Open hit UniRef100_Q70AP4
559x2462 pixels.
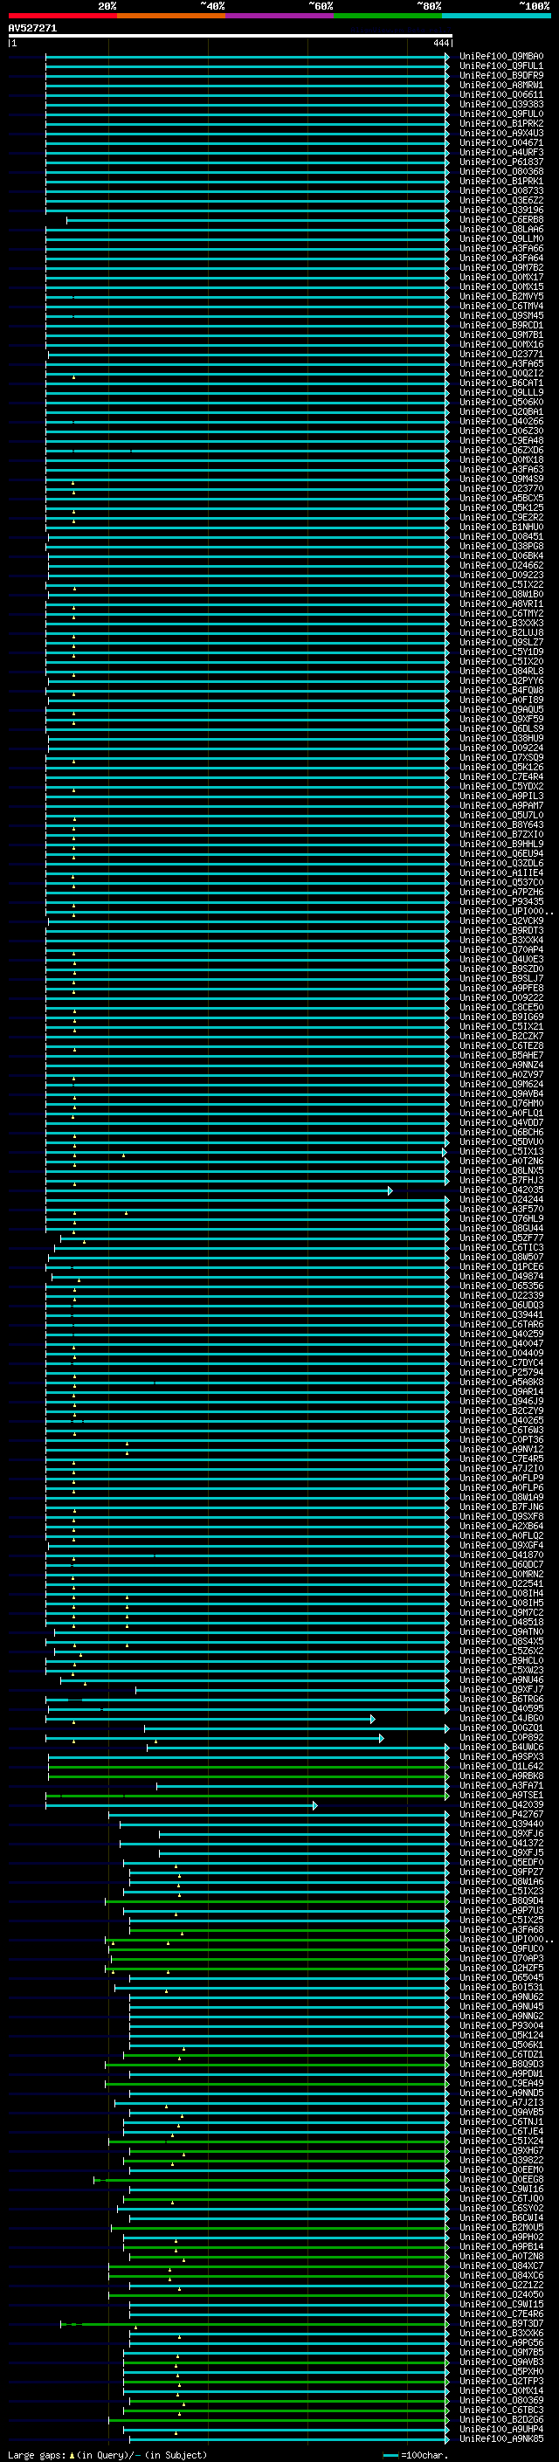pyautogui.click(x=501, y=950)
